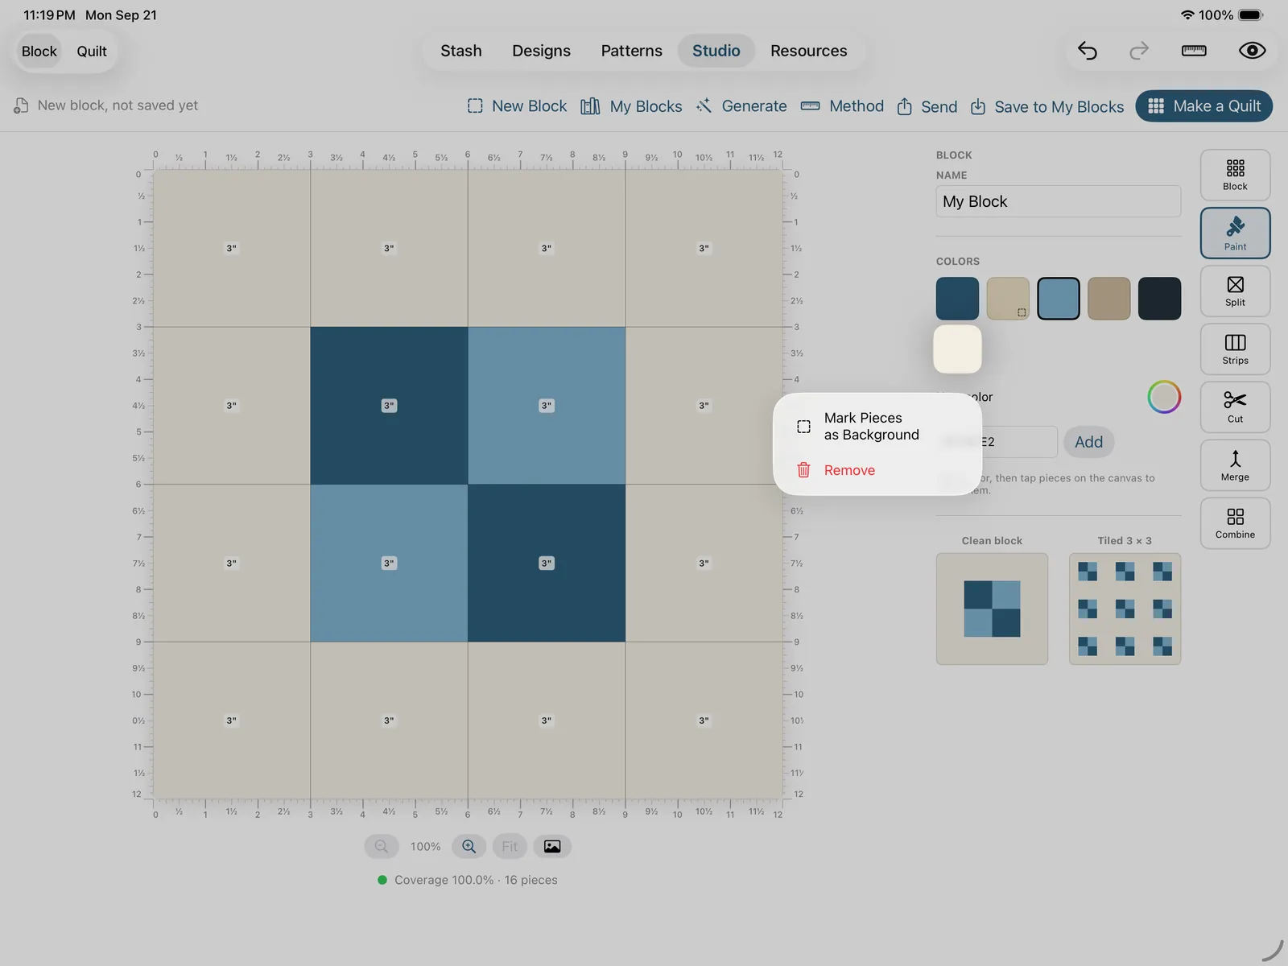Undo the last action
Viewport: 1288px width, 966px height.
click(1088, 51)
